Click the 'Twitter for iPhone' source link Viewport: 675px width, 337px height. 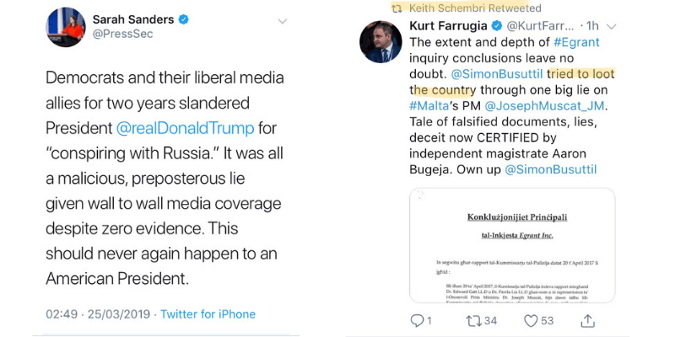[x=208, y=314]
